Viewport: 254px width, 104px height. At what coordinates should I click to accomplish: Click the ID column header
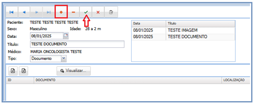[x=20, y=80]
